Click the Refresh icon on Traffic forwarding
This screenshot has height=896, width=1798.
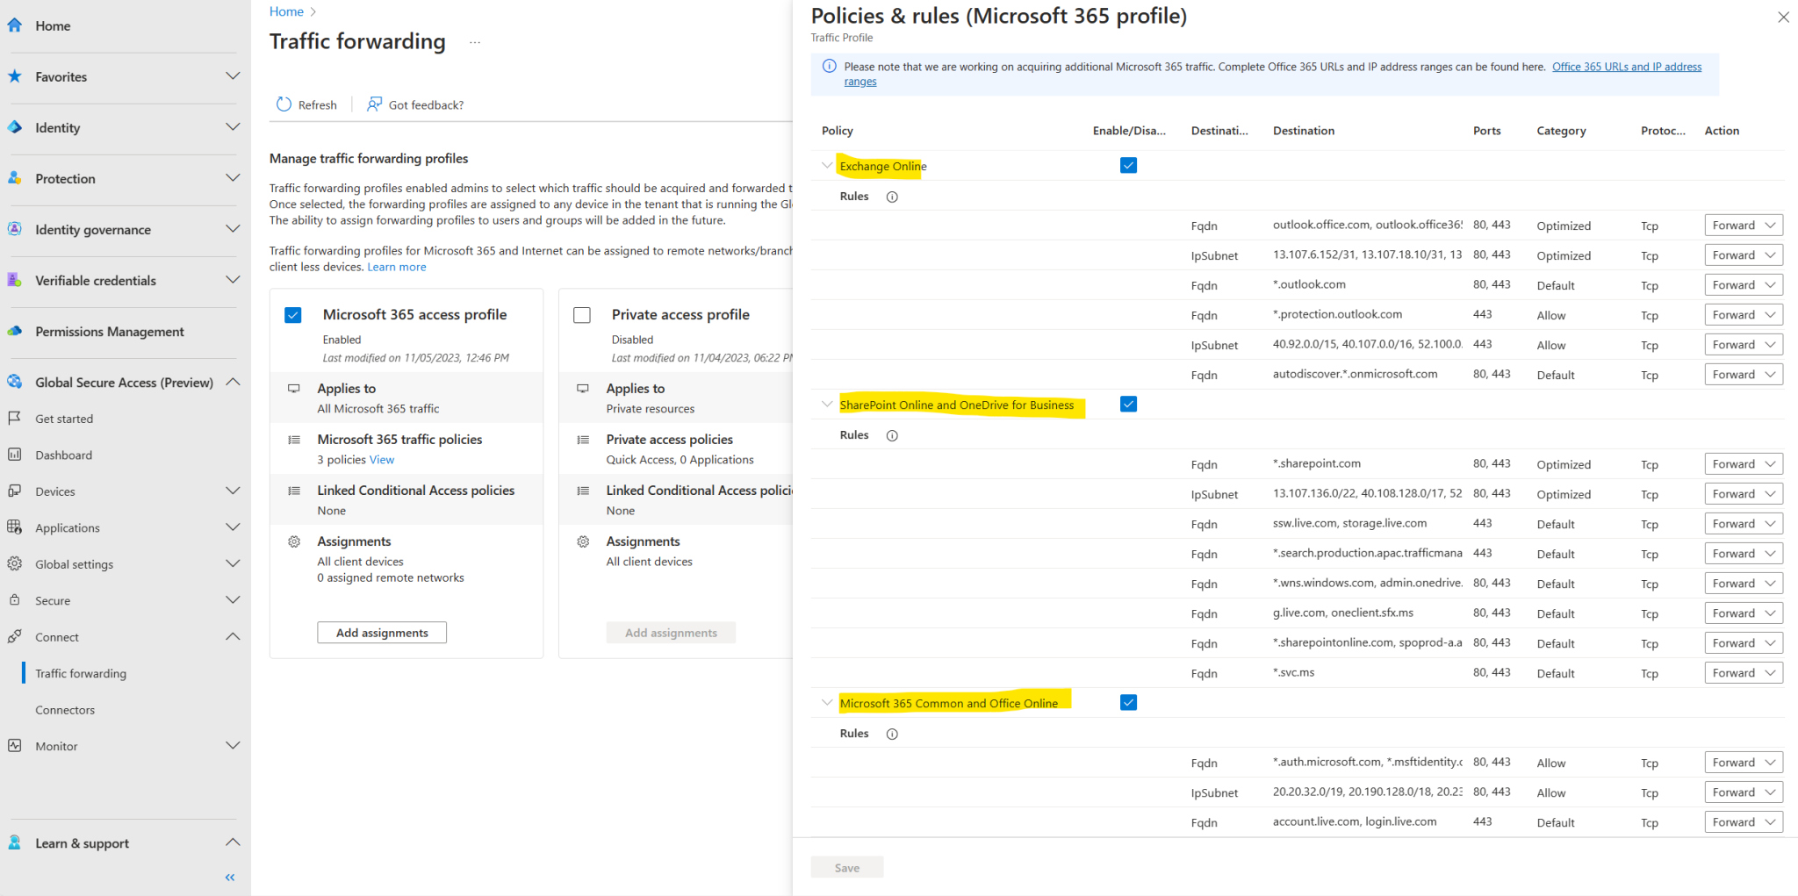283,104
